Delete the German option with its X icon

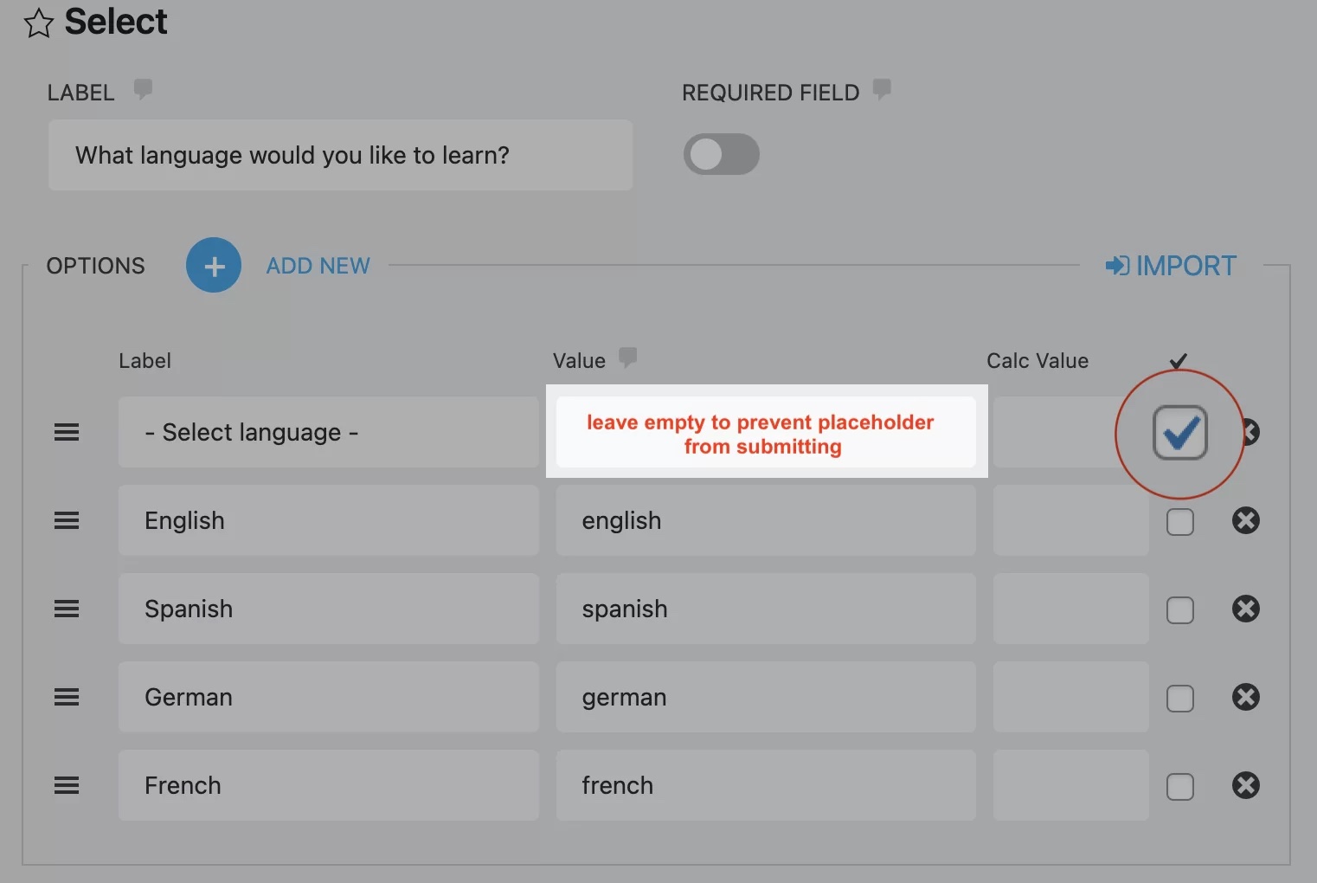click(x=1246, y=697)
